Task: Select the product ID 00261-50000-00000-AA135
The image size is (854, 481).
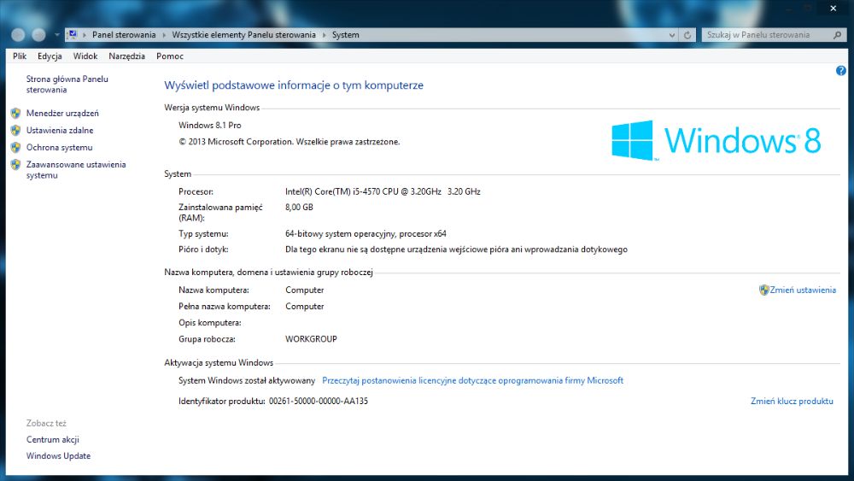Action: (x=319, y=401)
